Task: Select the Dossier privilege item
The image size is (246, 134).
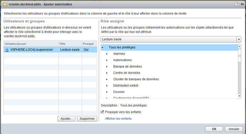Action: tap(119, 92)
